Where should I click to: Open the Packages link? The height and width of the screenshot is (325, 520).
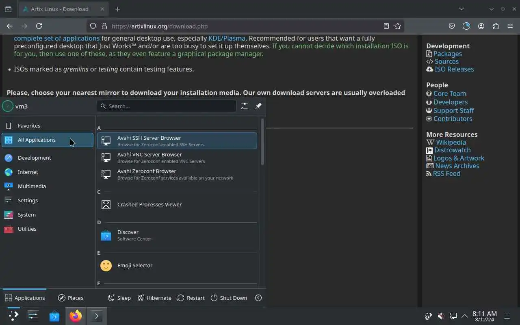click(x=447, y=54)
